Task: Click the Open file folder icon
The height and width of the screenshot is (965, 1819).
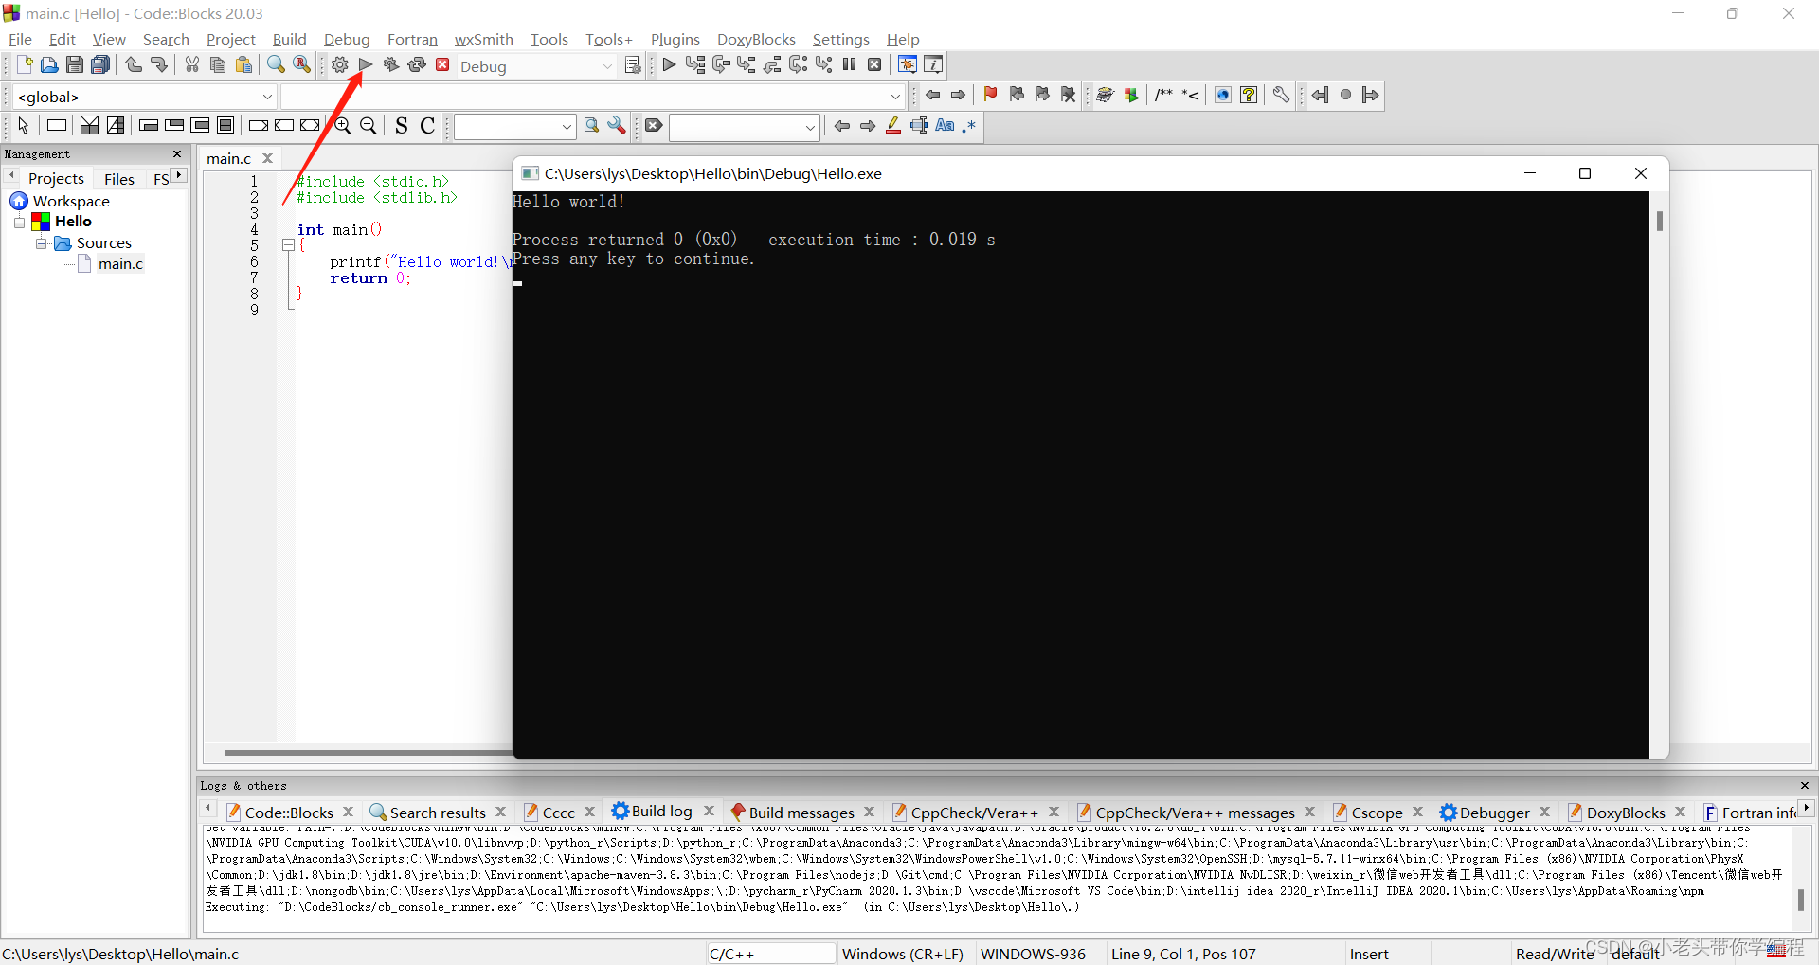Action: [49, 64]
